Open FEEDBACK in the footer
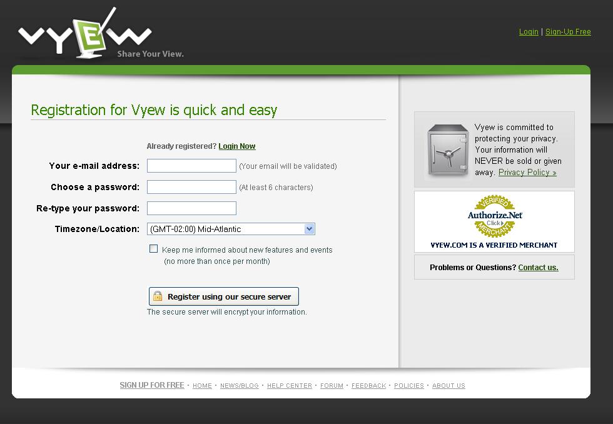 pos(368,386)
